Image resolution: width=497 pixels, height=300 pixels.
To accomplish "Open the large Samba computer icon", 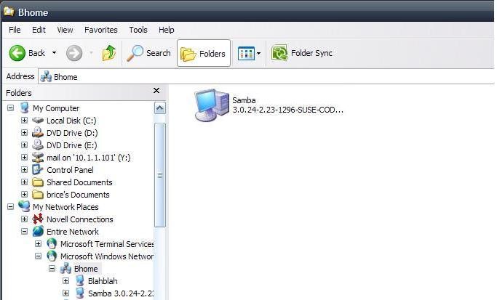I will coord(212,105).
